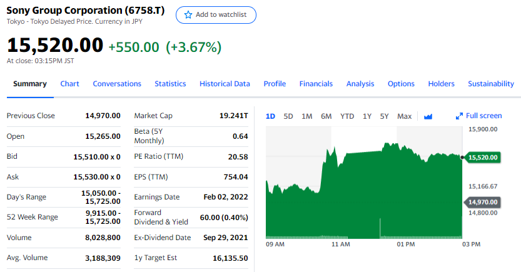
Task: Select the 5D chart range
Action: [288, 116]
